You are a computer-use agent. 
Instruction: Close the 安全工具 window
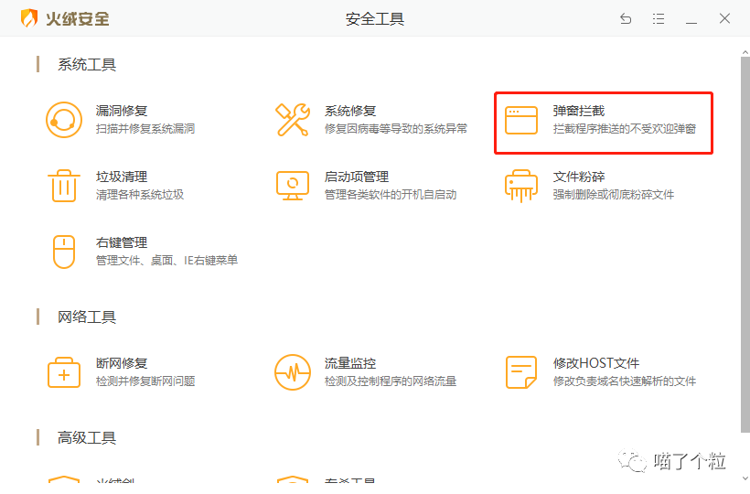724,18
